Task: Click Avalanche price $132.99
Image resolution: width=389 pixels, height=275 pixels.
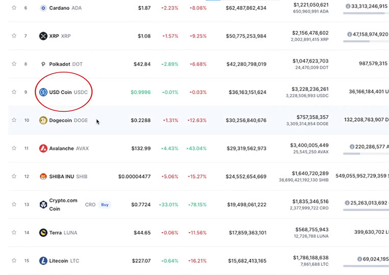Action: tap(141, 148)
